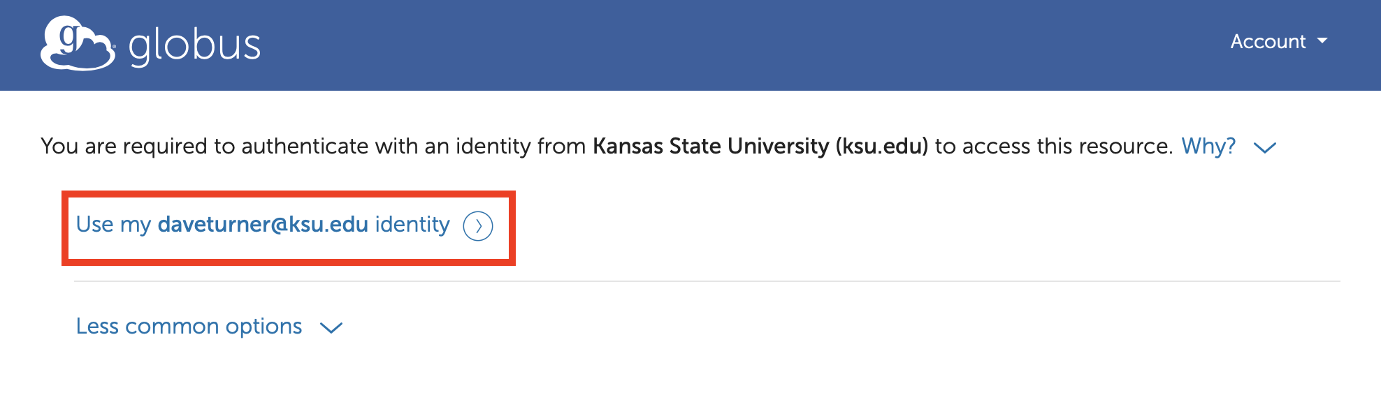The image size is (1381, 395).
Task: Open the Less common options link
Action: pos(189,327)
